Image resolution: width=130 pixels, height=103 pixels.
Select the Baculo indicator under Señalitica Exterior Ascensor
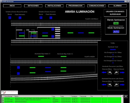tap(41, 18)
